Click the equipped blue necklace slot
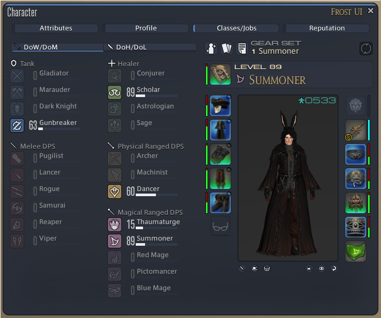This screenshot has width=381, height=318. coord(356,154)
